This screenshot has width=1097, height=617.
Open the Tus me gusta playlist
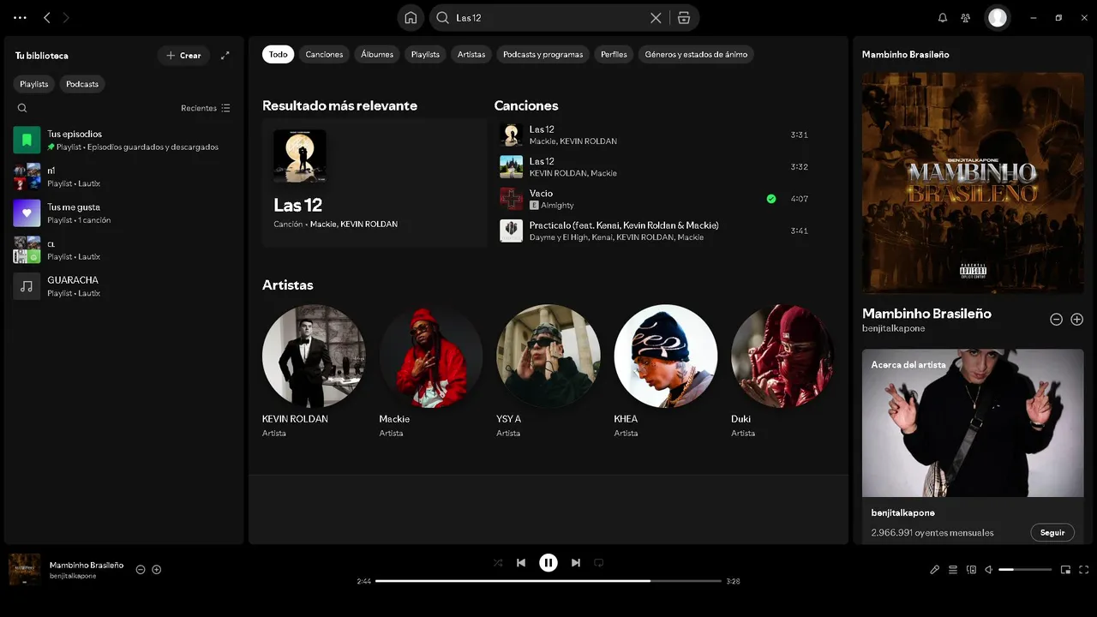124,213
